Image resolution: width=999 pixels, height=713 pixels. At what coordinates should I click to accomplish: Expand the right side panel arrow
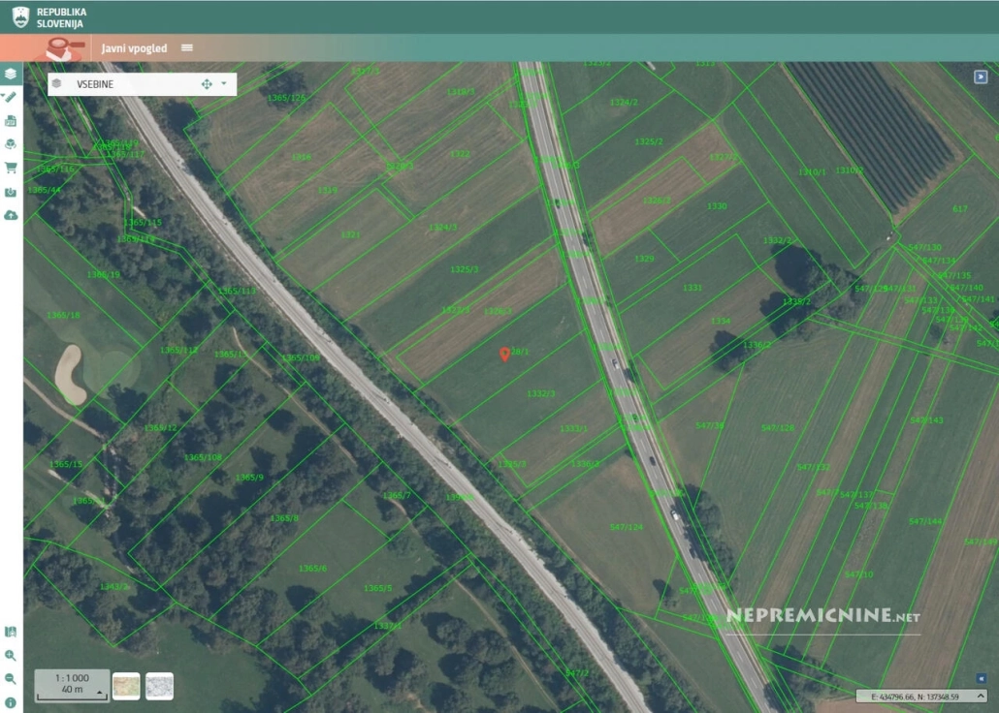point(981,77)
